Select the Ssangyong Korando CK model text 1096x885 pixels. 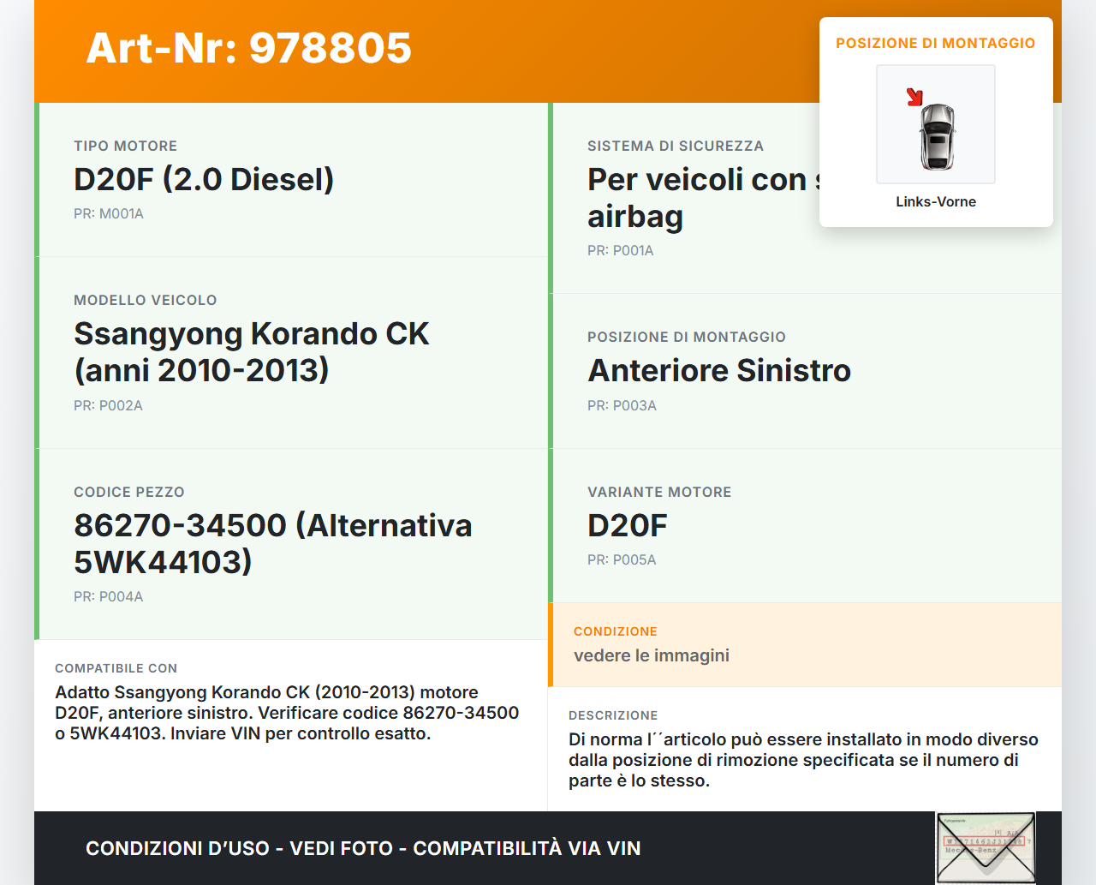[x=251, y=352]
